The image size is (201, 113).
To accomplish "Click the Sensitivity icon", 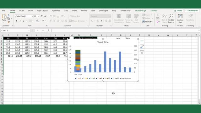I will (190, 16).
